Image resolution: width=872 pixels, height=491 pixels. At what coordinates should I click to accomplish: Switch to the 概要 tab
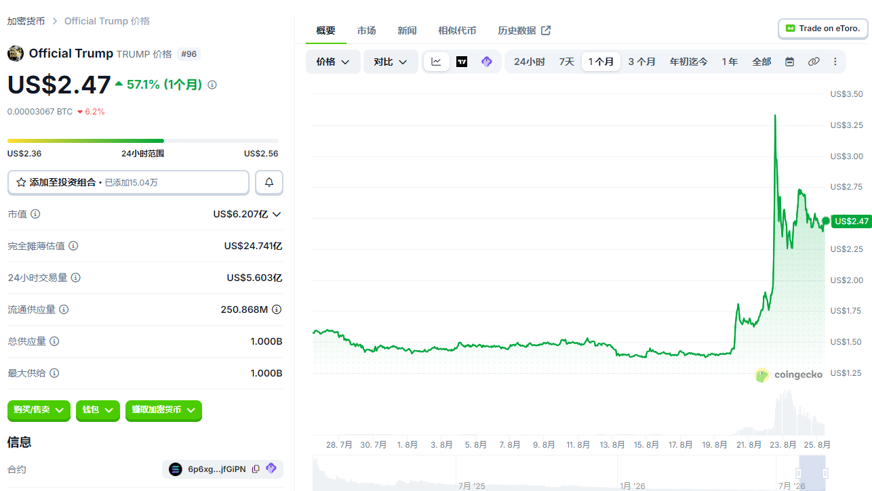pyautogui.click(x=325, y=30)
